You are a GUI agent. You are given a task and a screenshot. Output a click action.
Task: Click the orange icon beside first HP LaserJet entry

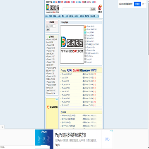pos(85,26)
